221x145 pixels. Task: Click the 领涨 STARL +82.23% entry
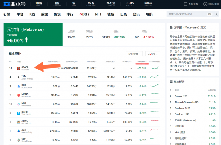click(113, 37)
